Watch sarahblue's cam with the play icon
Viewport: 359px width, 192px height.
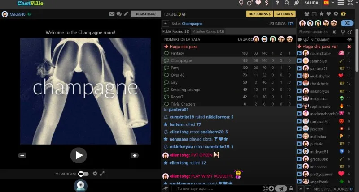click(299, 61)
